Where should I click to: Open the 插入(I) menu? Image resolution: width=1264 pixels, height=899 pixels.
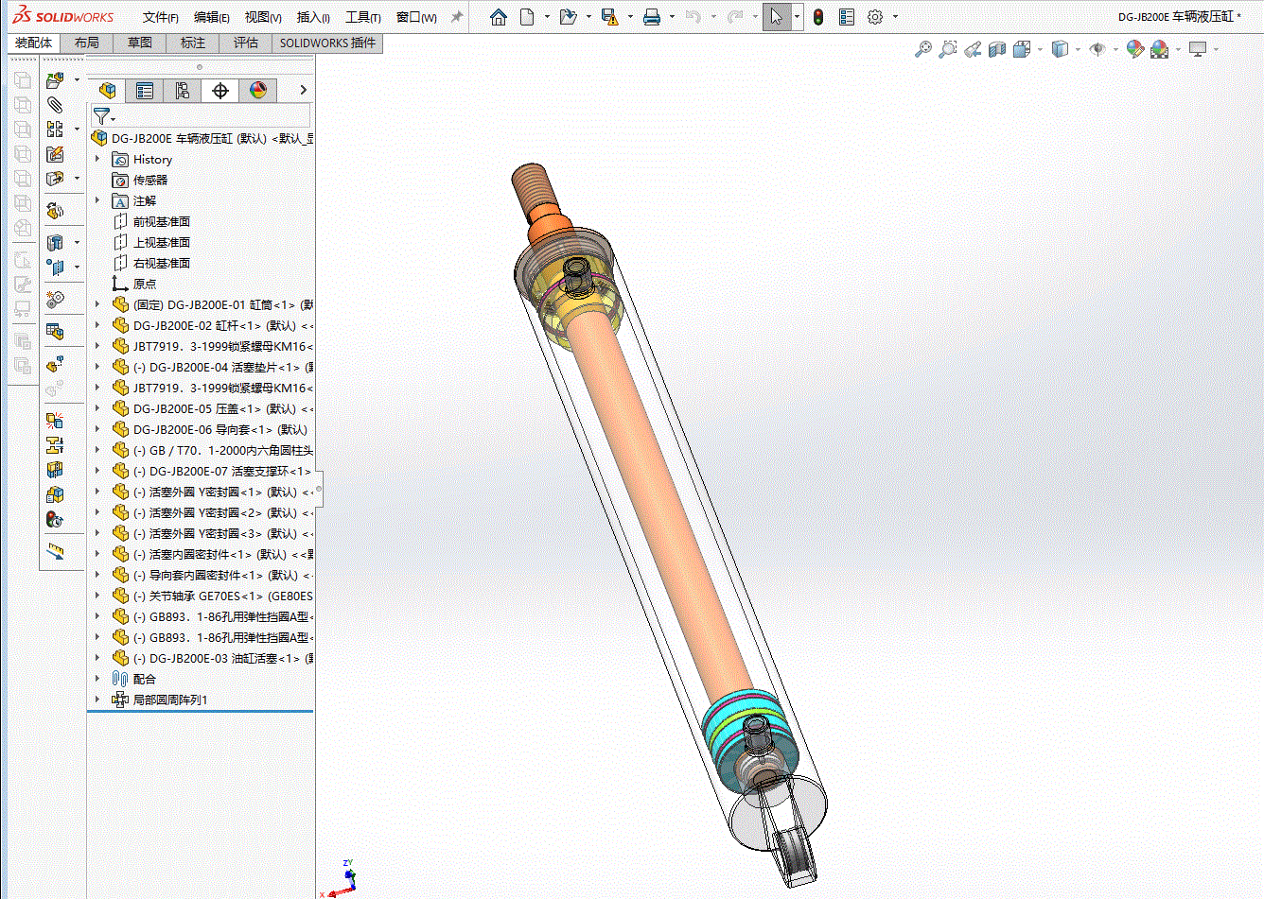(313, 17)
